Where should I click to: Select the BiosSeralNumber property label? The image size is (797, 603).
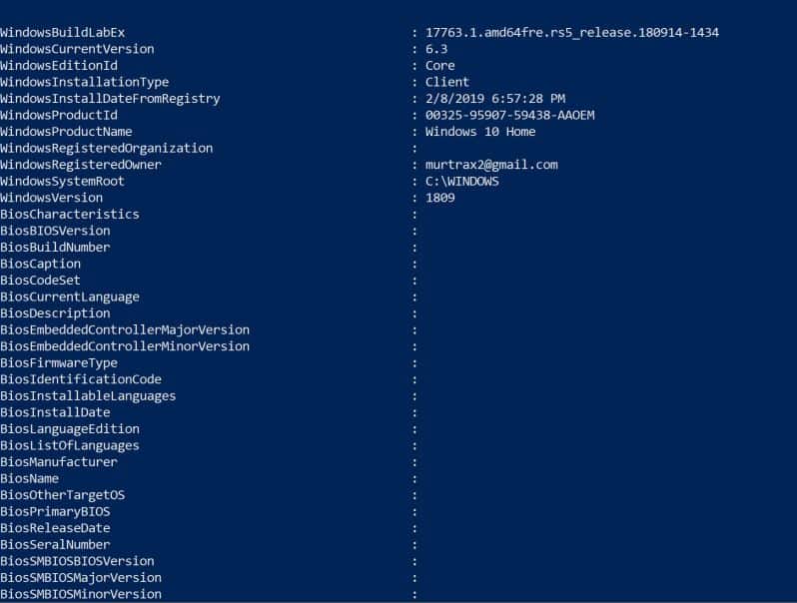[55, 544]
